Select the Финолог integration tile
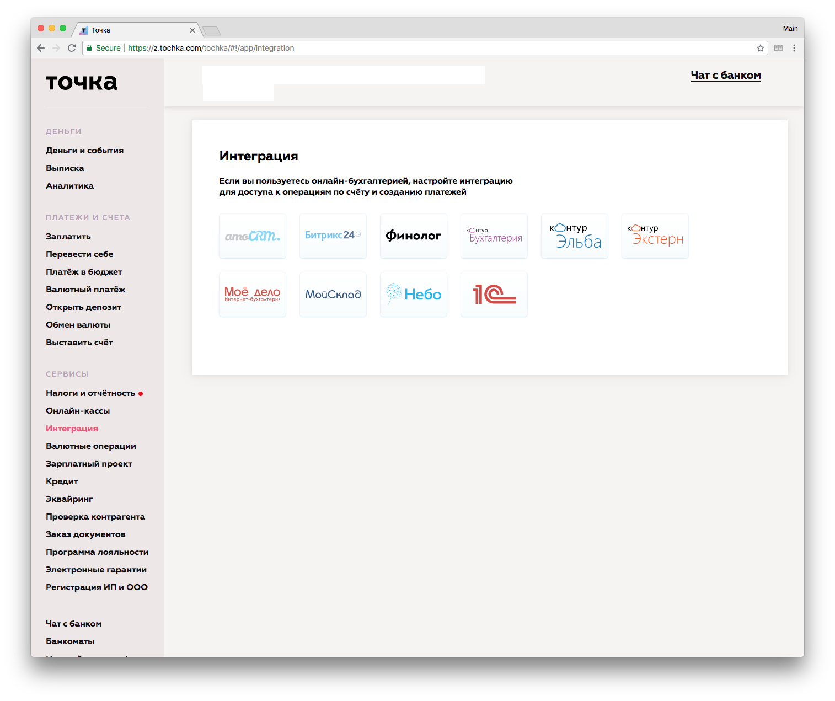This screenshot has height=701, width=835. [414, 236]
